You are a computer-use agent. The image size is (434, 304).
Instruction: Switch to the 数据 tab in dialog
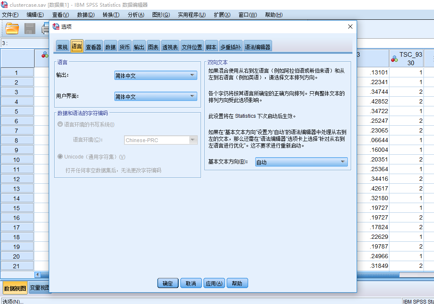(x=110, y=47)
